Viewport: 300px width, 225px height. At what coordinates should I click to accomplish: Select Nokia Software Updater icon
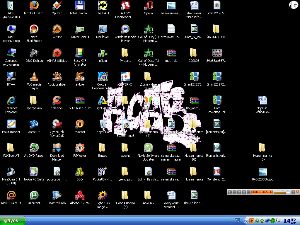148,152
